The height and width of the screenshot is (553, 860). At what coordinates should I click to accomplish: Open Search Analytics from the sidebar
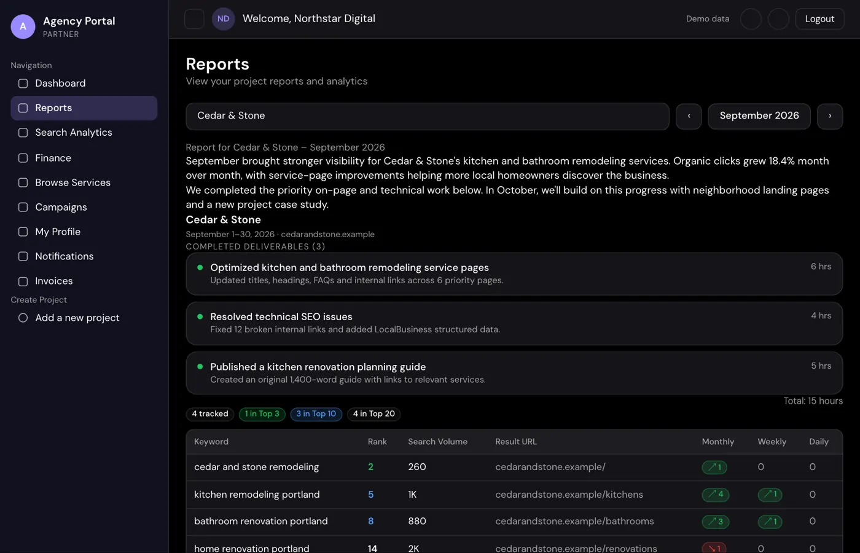[84, 133]
